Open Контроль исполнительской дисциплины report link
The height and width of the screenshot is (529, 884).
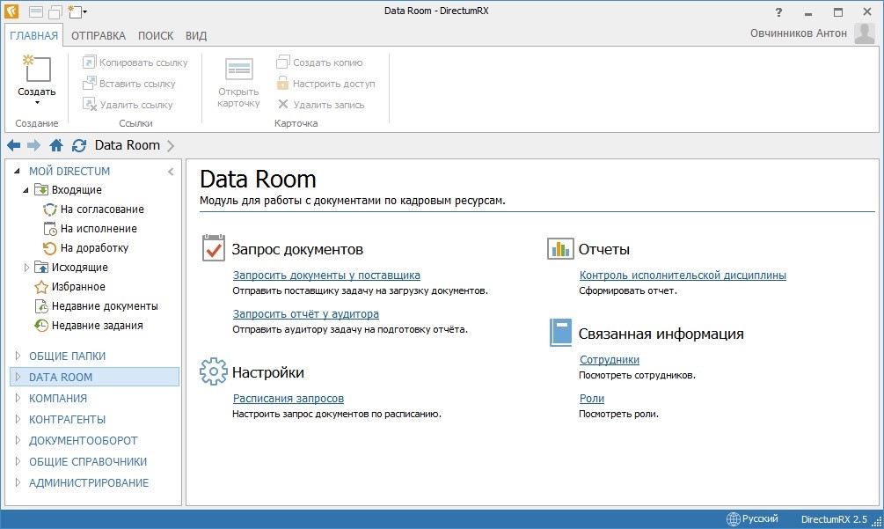coord(683,276)
